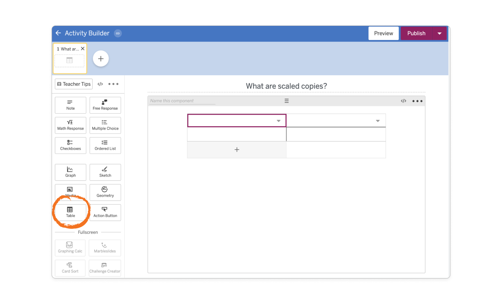The width and height of the screenshot is (502, 304).
Task: Insert an Ordered List component
Action: click(105, 145)
